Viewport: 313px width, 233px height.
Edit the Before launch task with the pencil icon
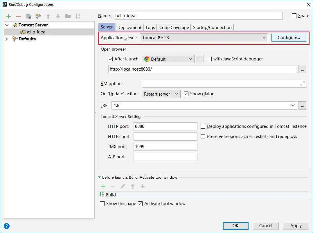pos(123,186)
